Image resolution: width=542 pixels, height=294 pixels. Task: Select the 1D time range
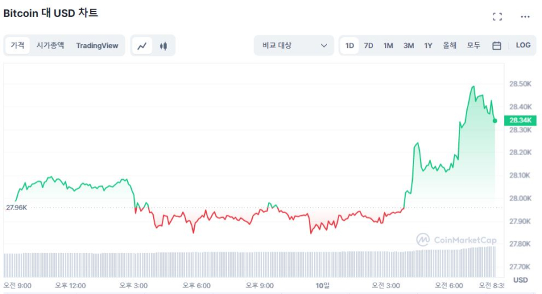[x=350, y=45]
